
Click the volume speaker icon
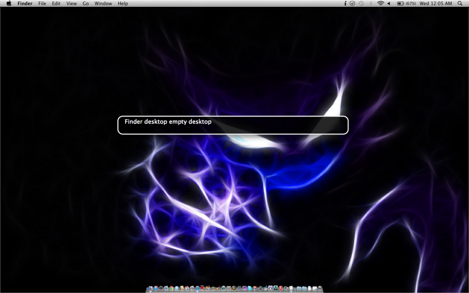(x=389, y=4)
